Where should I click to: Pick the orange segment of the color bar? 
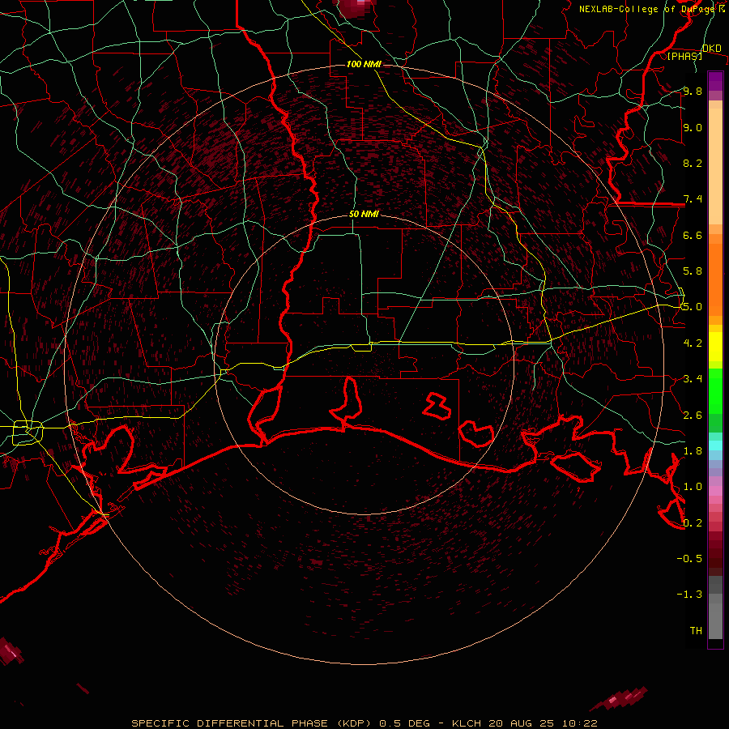click(715, 279)
